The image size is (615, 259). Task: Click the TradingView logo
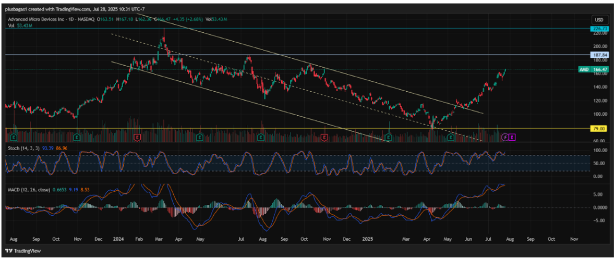[x=22, y=251]
